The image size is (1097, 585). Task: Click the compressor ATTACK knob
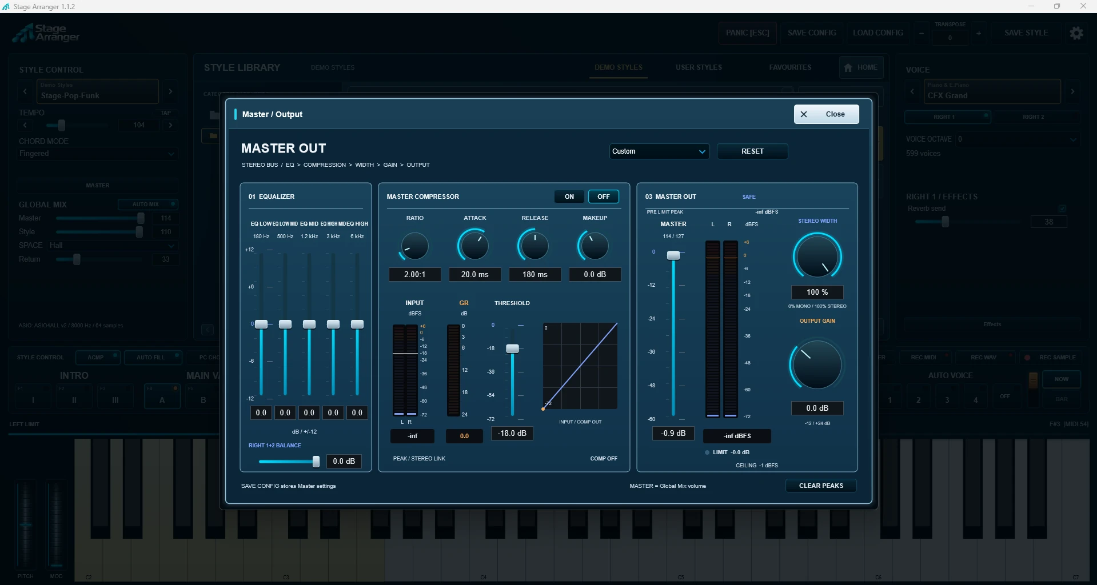pyautogui.click(x=474, y=246)
